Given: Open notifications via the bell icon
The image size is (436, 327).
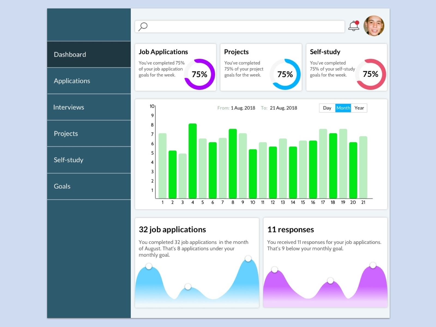Looking at the screenshot, I should (354, 26).
